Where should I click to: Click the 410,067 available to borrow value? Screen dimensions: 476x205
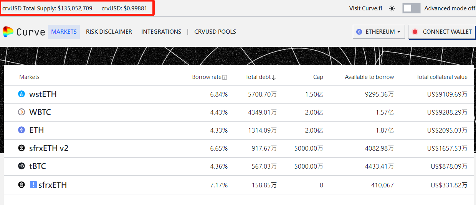tap(383, 185)
